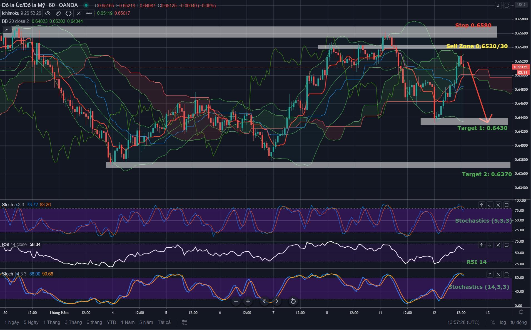Viewport: 531px width, 330px height.
Task: Maximize the Stoch 5 3 3 pane
Action: pyautogui.click(x=507, y=205)
